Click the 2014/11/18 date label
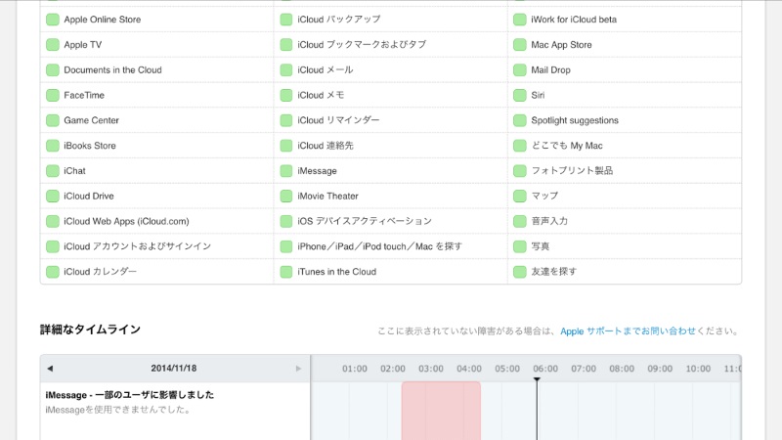Image resolution: width=782 pixels, height=440 pixels. 174,369
